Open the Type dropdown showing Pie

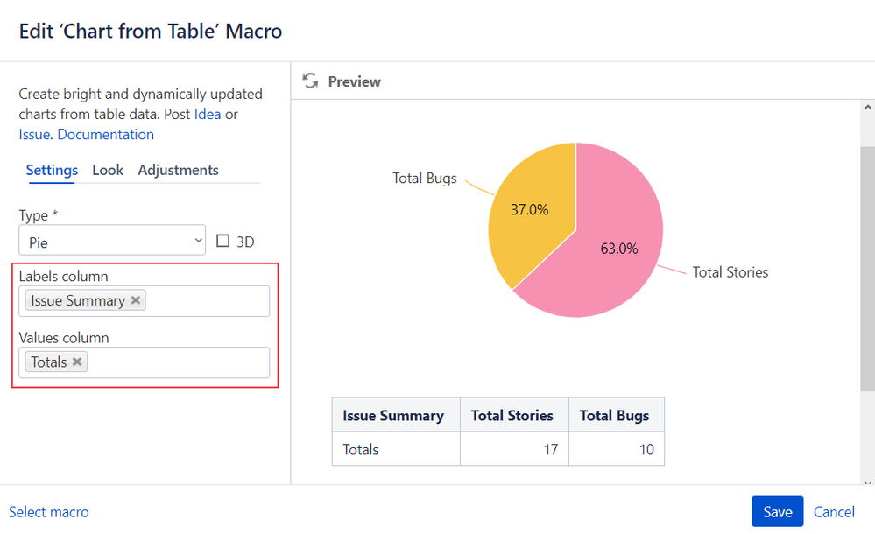112,241
